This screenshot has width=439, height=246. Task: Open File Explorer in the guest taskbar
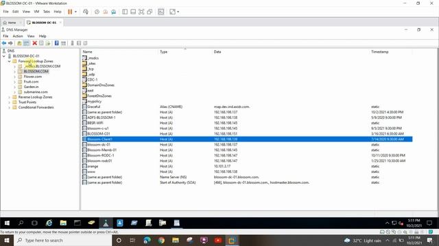63,223
